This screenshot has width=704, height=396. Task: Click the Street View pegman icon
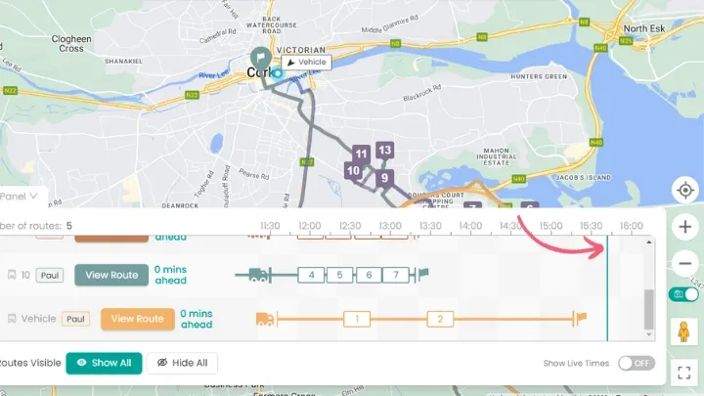click(x=683, y=331)
